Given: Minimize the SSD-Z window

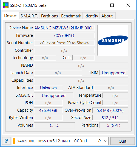Looking at the screenshot, I should point(96,5).
